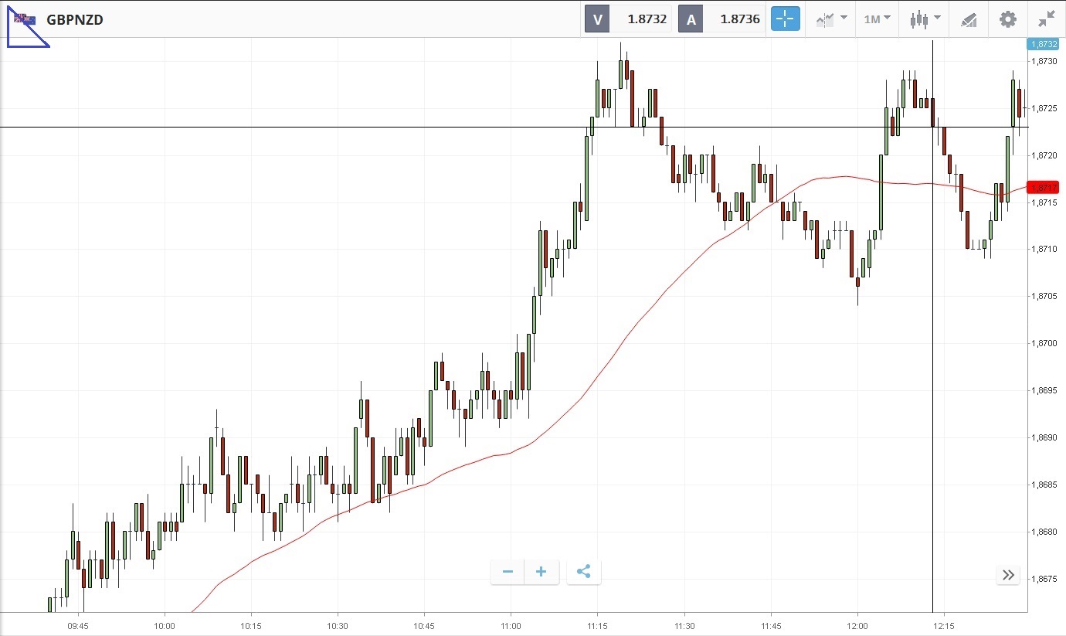Jump to latest candles double-arrow
The width and height of the screenshot is (1066, 636).
point(1008,574)
